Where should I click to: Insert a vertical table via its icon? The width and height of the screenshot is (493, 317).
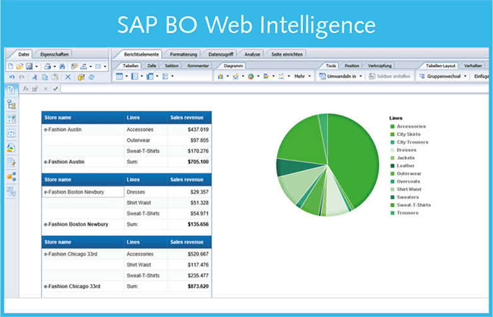tap(119, 76)
